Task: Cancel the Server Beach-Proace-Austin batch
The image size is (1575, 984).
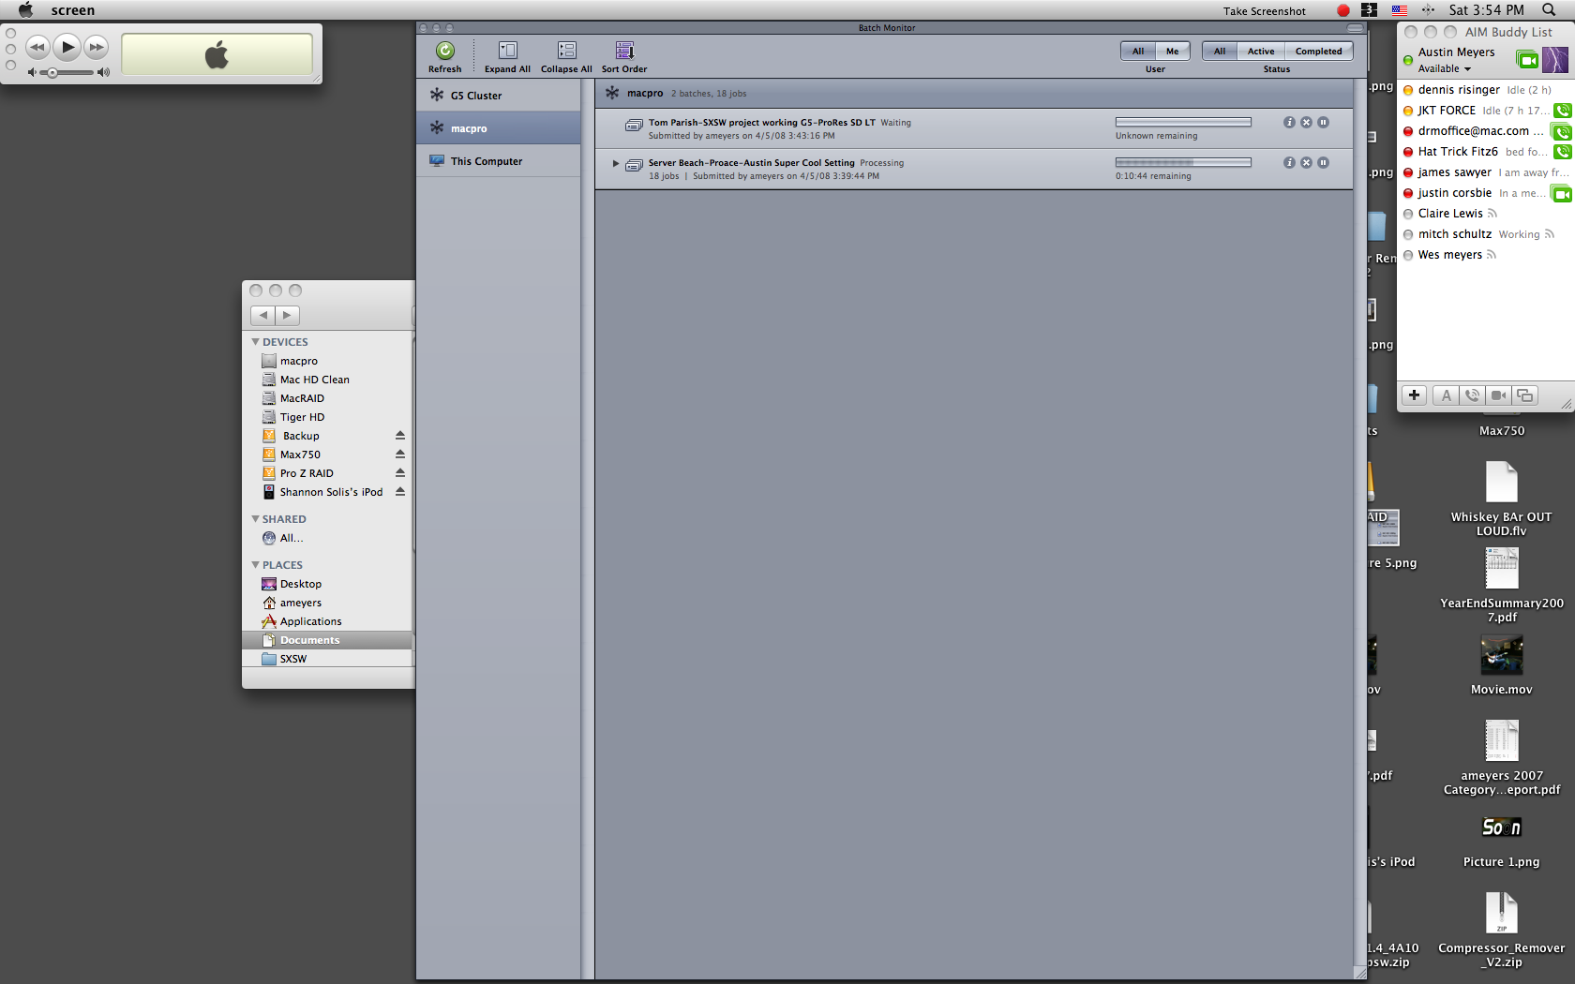Action: tap(1306, 163)
